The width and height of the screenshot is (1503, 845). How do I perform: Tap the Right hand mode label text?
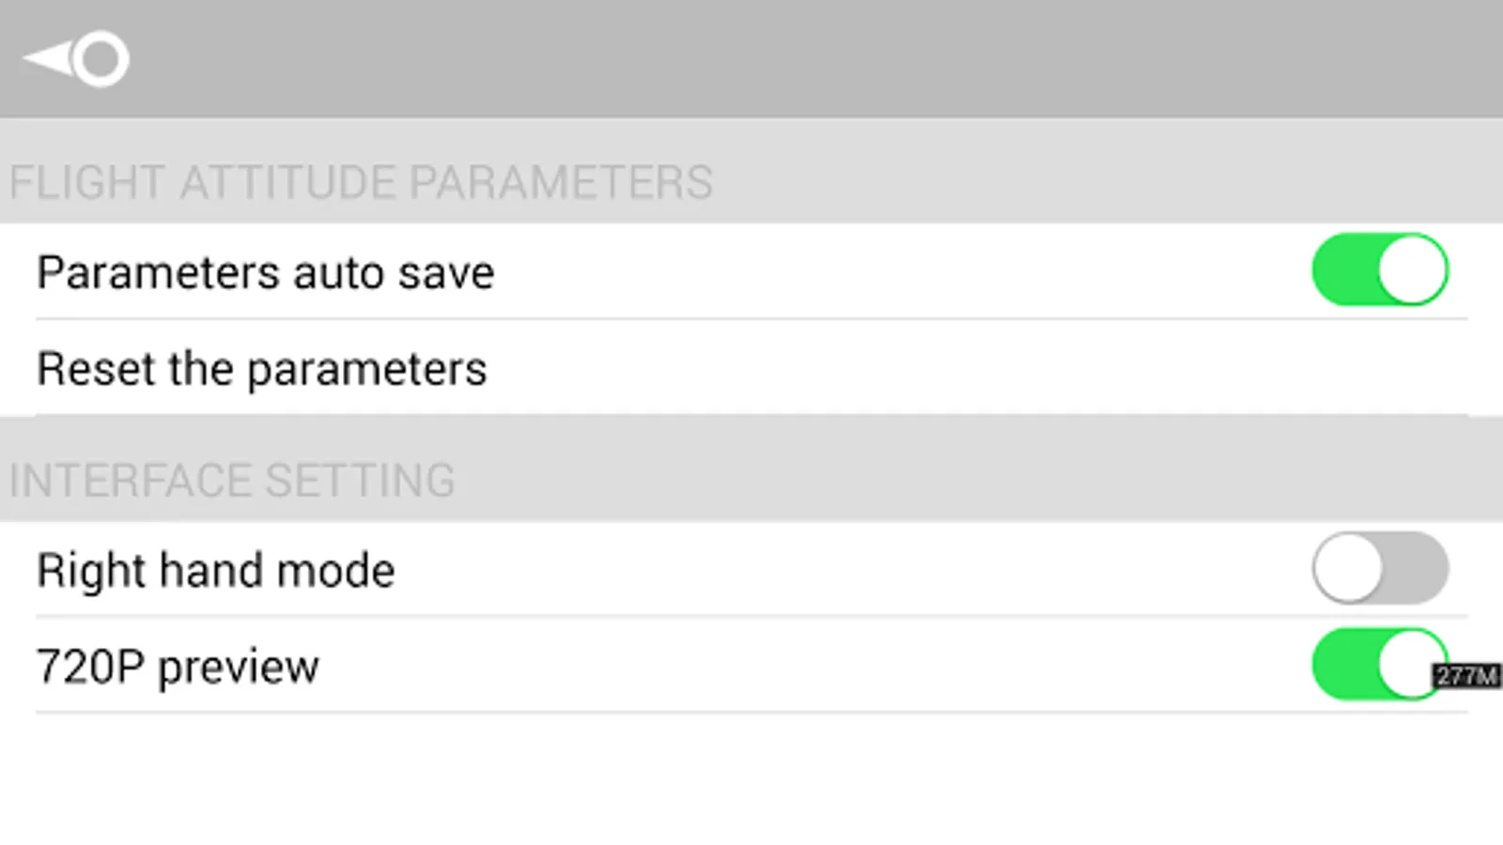215,570
